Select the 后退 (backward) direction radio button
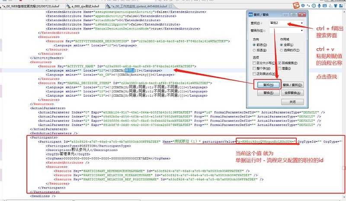This screenshot has height=201, width=346. pyautogui.click(x=254, y=50)
